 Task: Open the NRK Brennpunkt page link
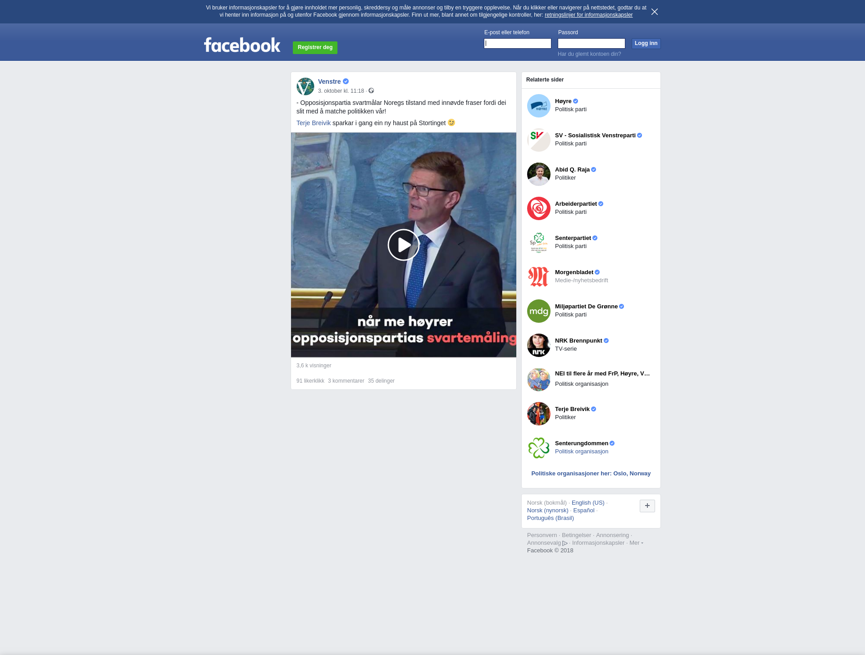point(578,341)
